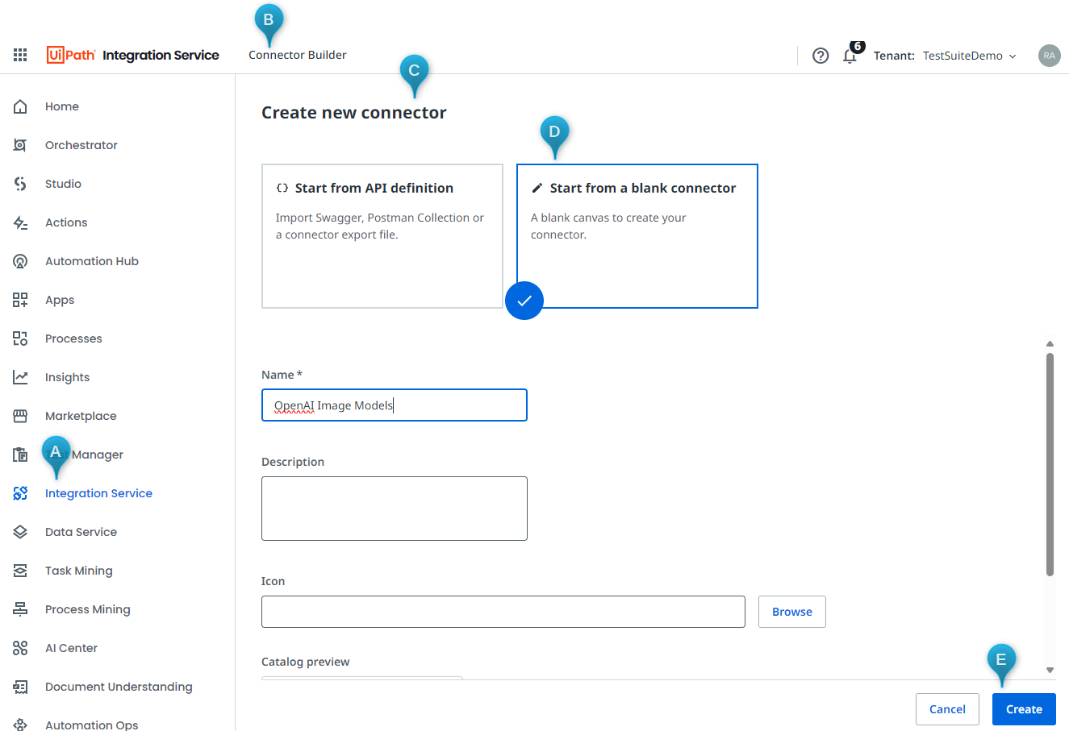Open the Tenant TestSuiteDemo dropdown

pos(945,56)
